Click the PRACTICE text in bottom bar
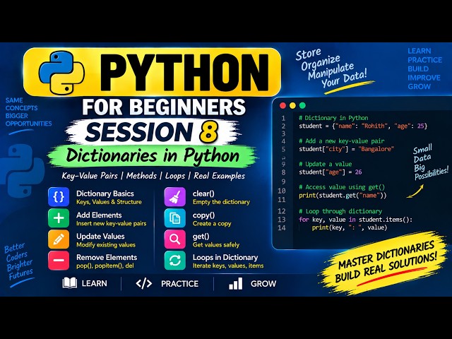The height and width of the screenshot is (339, 452). click(x=179, y=284)
